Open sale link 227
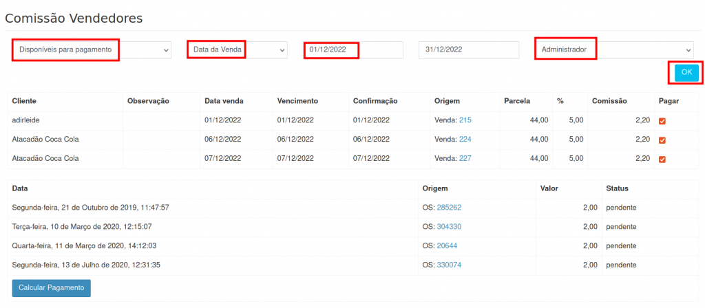Image resolution: width=705 pixels, height=308 pixels. (x=465, y=159)
